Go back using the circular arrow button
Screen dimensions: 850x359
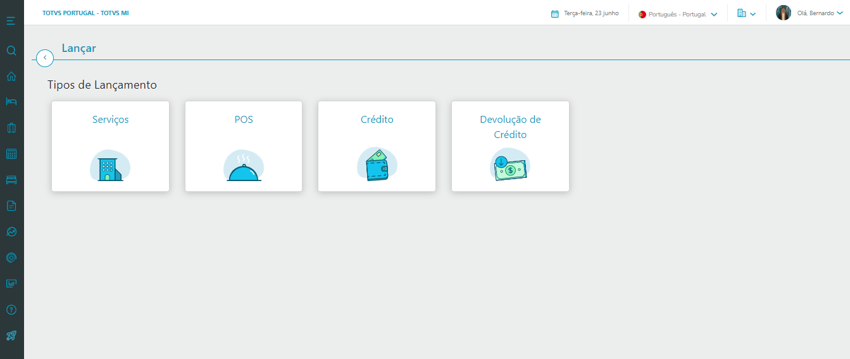click(45, 58)
